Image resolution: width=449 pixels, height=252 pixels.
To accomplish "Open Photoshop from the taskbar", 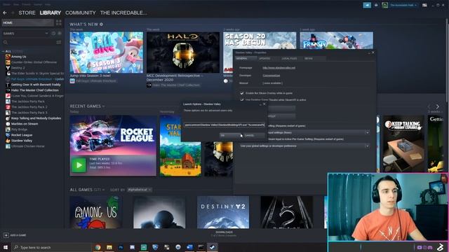I will 121,247.
